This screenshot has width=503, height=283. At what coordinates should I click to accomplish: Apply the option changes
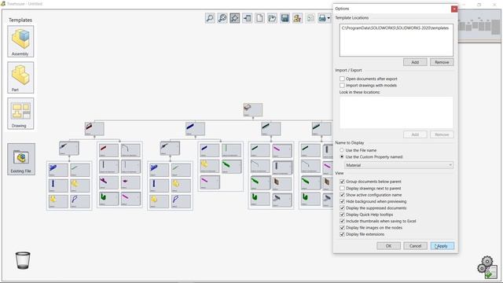(442, 246)
